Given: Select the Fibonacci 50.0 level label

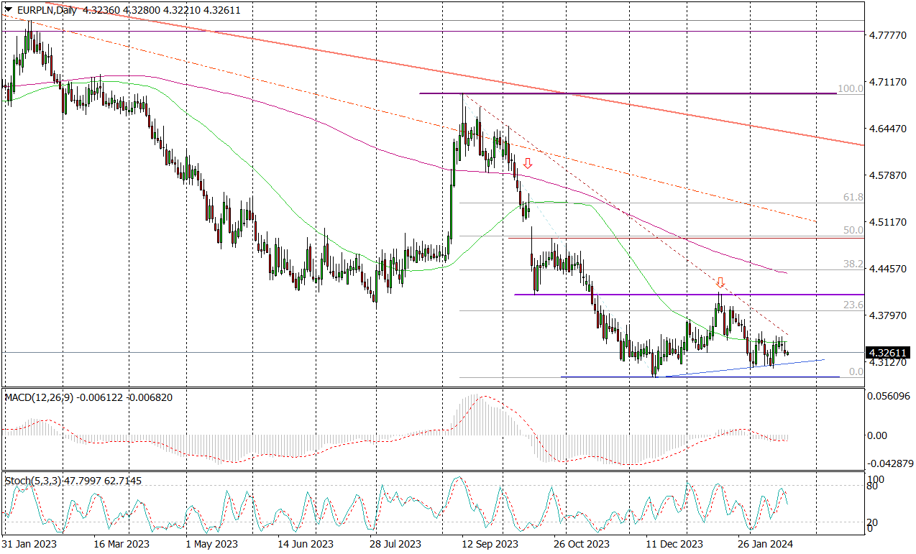Looking at the screenshot, I should 853,231.
